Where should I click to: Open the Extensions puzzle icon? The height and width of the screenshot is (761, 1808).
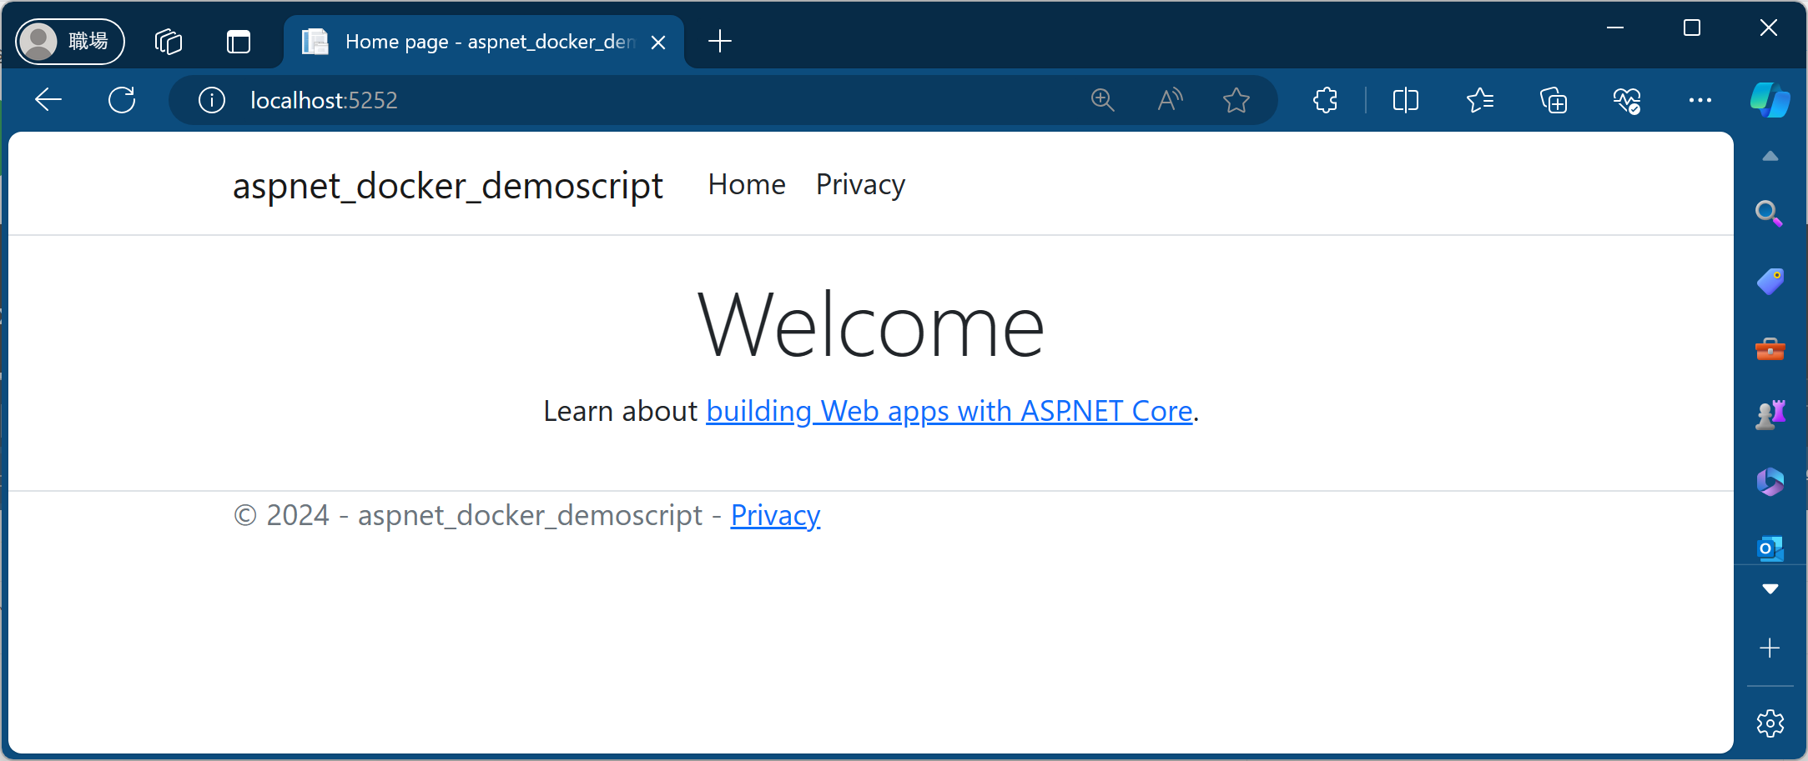pyautogui.click(x=1326, y=100)
